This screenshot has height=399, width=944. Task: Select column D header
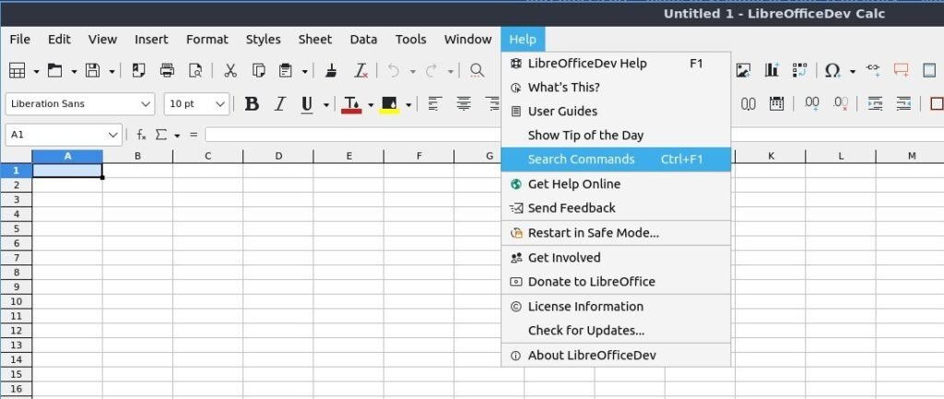tap(278, 156)
